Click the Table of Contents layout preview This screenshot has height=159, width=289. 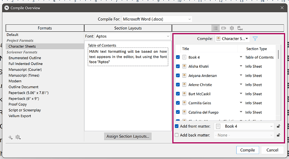pos(128,56)
